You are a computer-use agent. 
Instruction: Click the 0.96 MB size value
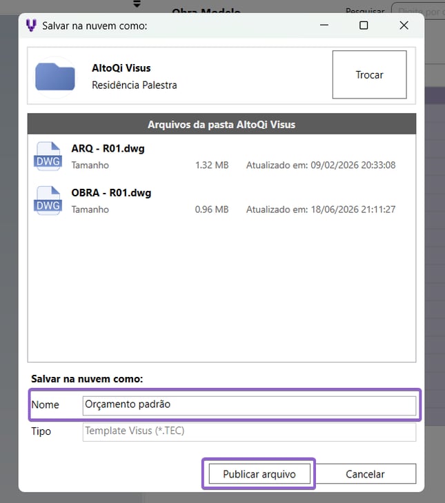[x=212, y=209]
